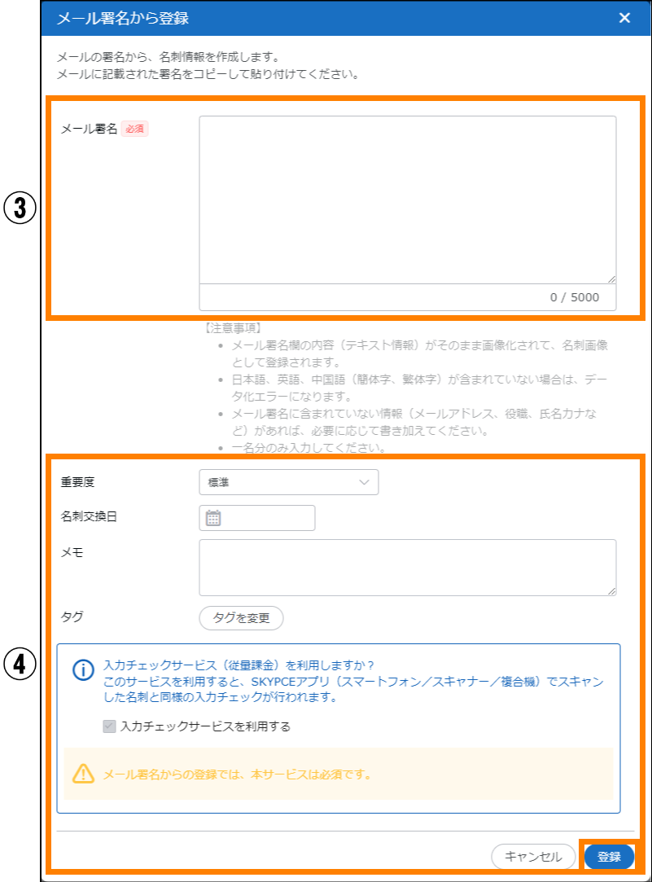Viewport: 652px width, 882px height.
Task: Click the red 必須 badge
Action: point(135,129)
